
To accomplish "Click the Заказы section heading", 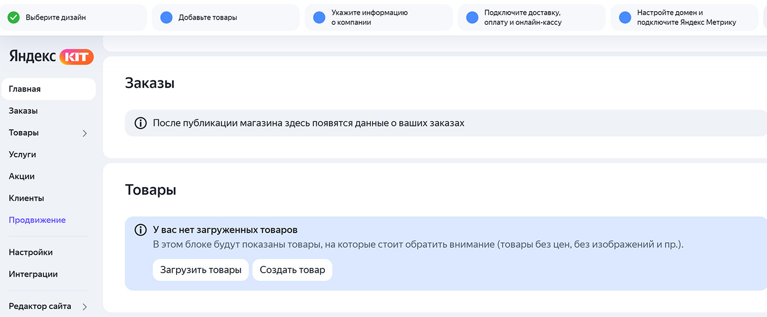I will tap(150, 83).
